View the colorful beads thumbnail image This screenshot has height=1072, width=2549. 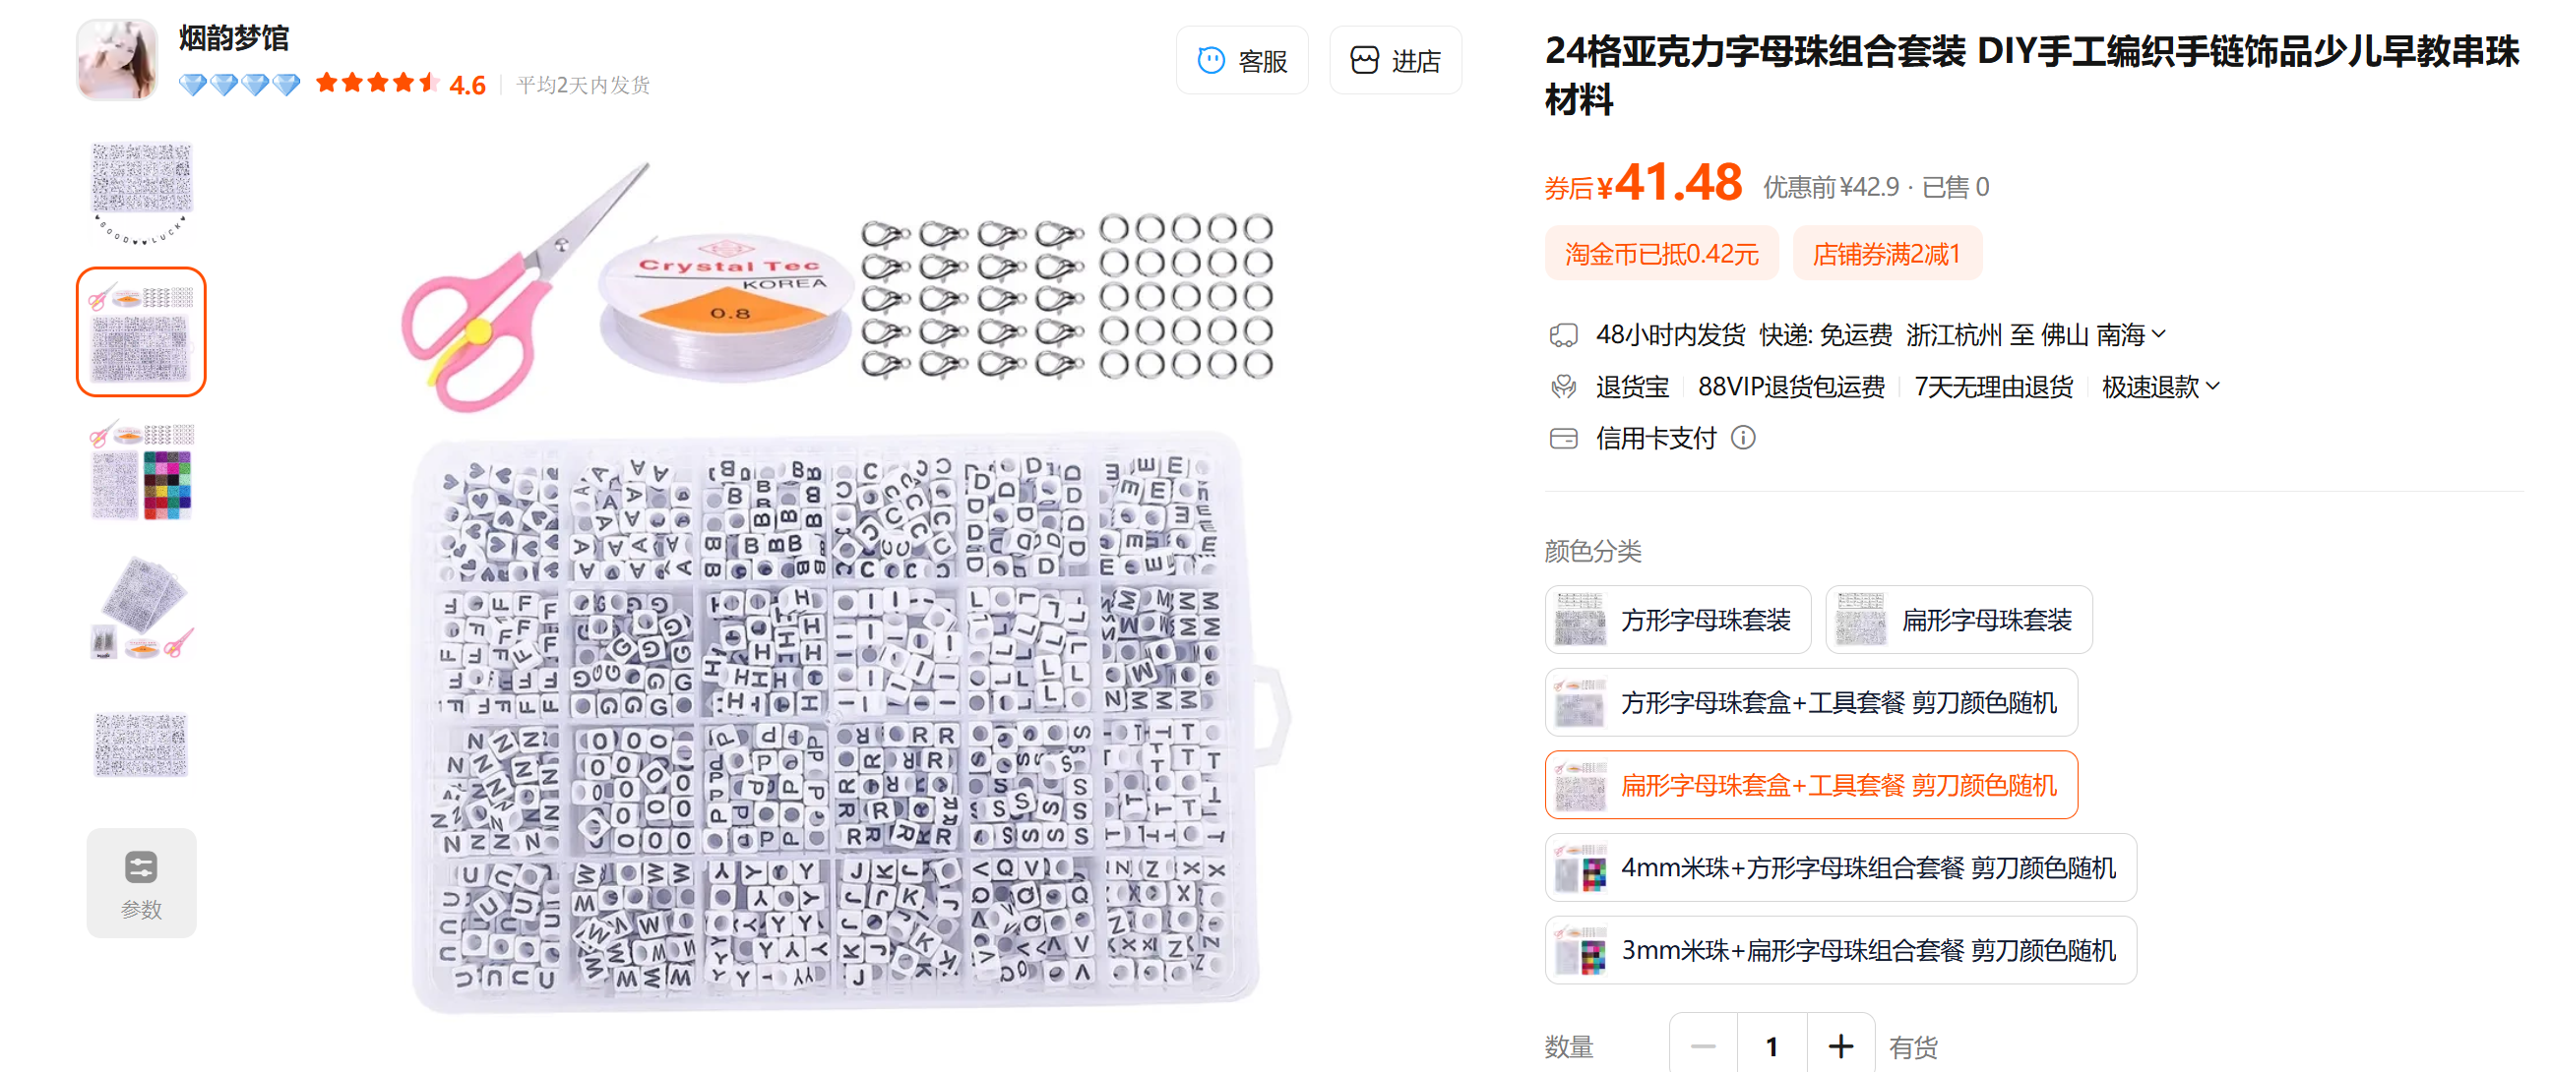tap(142, 470)
